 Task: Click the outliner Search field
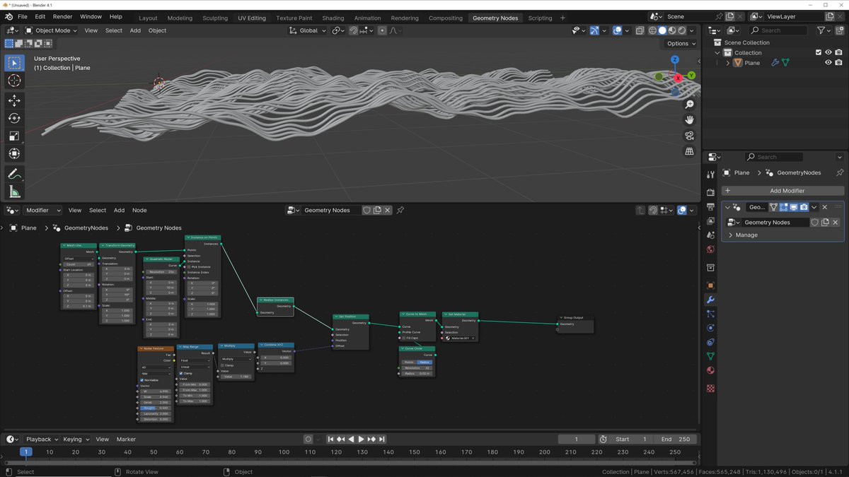click(777, 30)
